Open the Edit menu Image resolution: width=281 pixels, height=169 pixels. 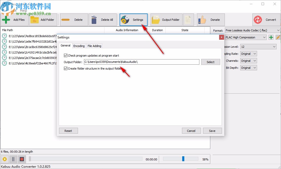[x=14, y=11]
